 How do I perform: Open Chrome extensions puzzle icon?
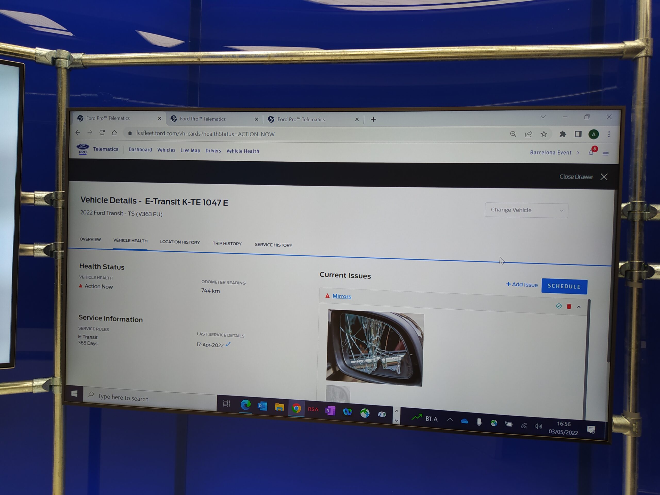[x=563, y=134]
